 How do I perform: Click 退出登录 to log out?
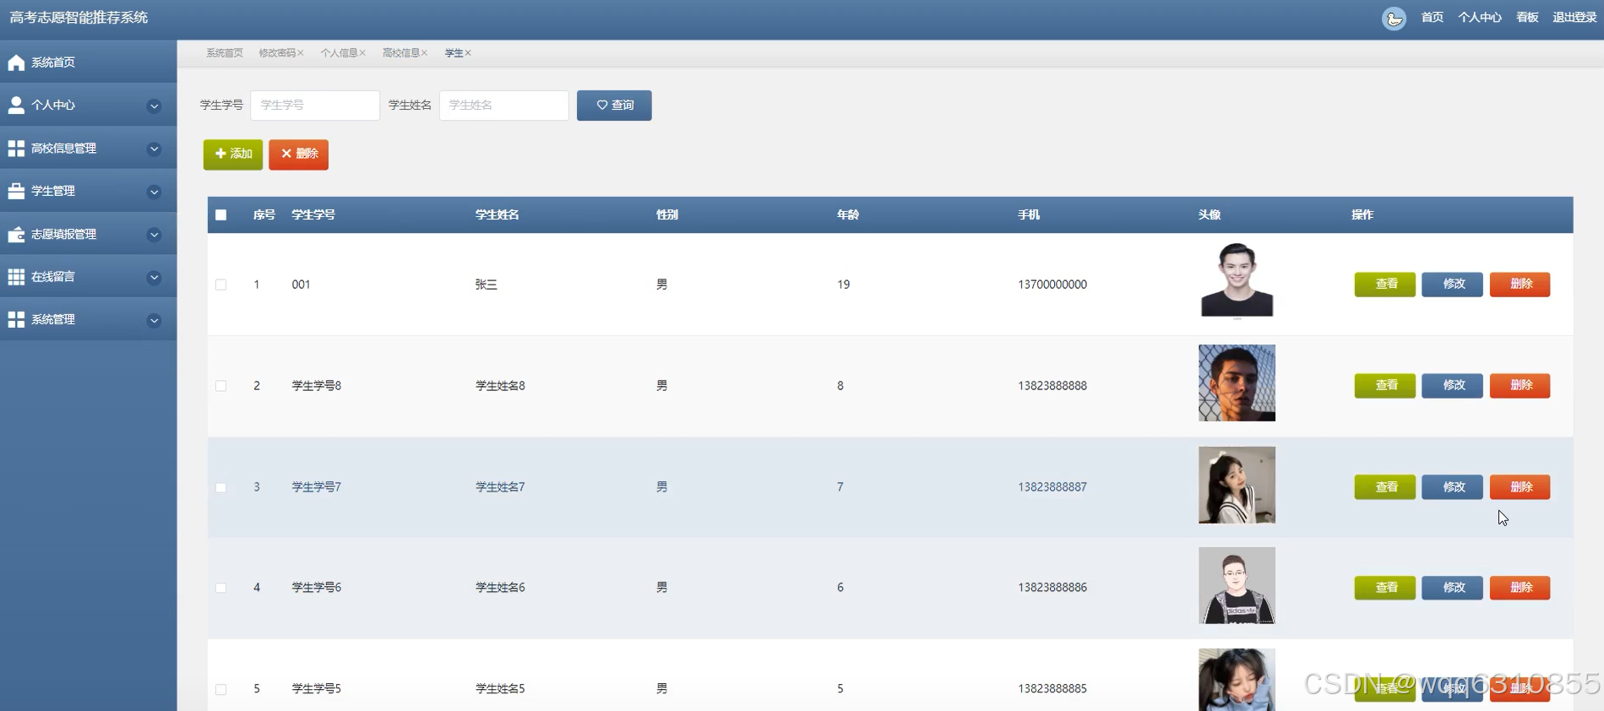(1574, 18)
